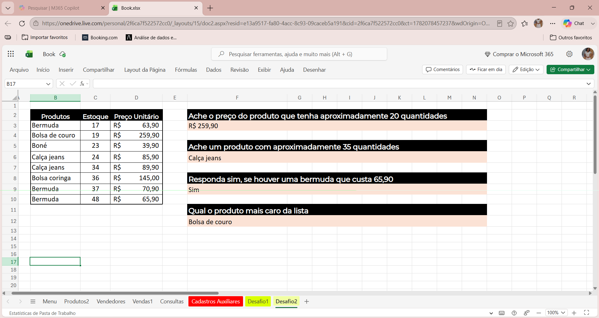
Task: Click the vertical scrollbar thumb
Action: tap(595, 135)
